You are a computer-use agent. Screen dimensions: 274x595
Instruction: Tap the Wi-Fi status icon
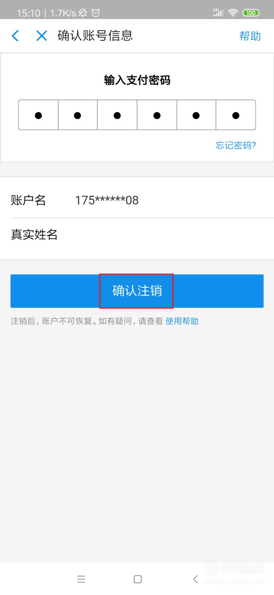click(x=233, y=13)
